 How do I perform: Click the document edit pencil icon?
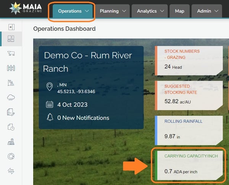[11, 112]
